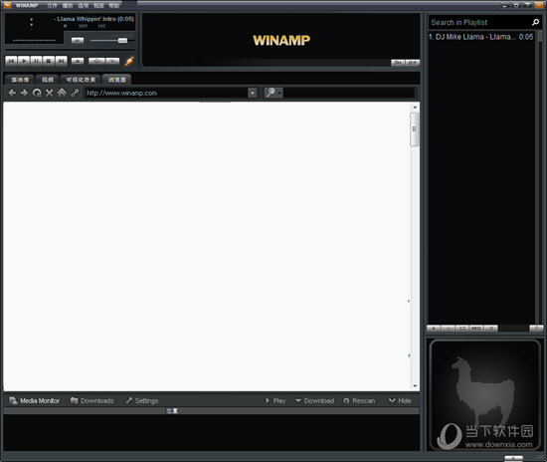Click the playlist search magnifier icon
Viewport: 547px width, 462px height.
point(535,22)
